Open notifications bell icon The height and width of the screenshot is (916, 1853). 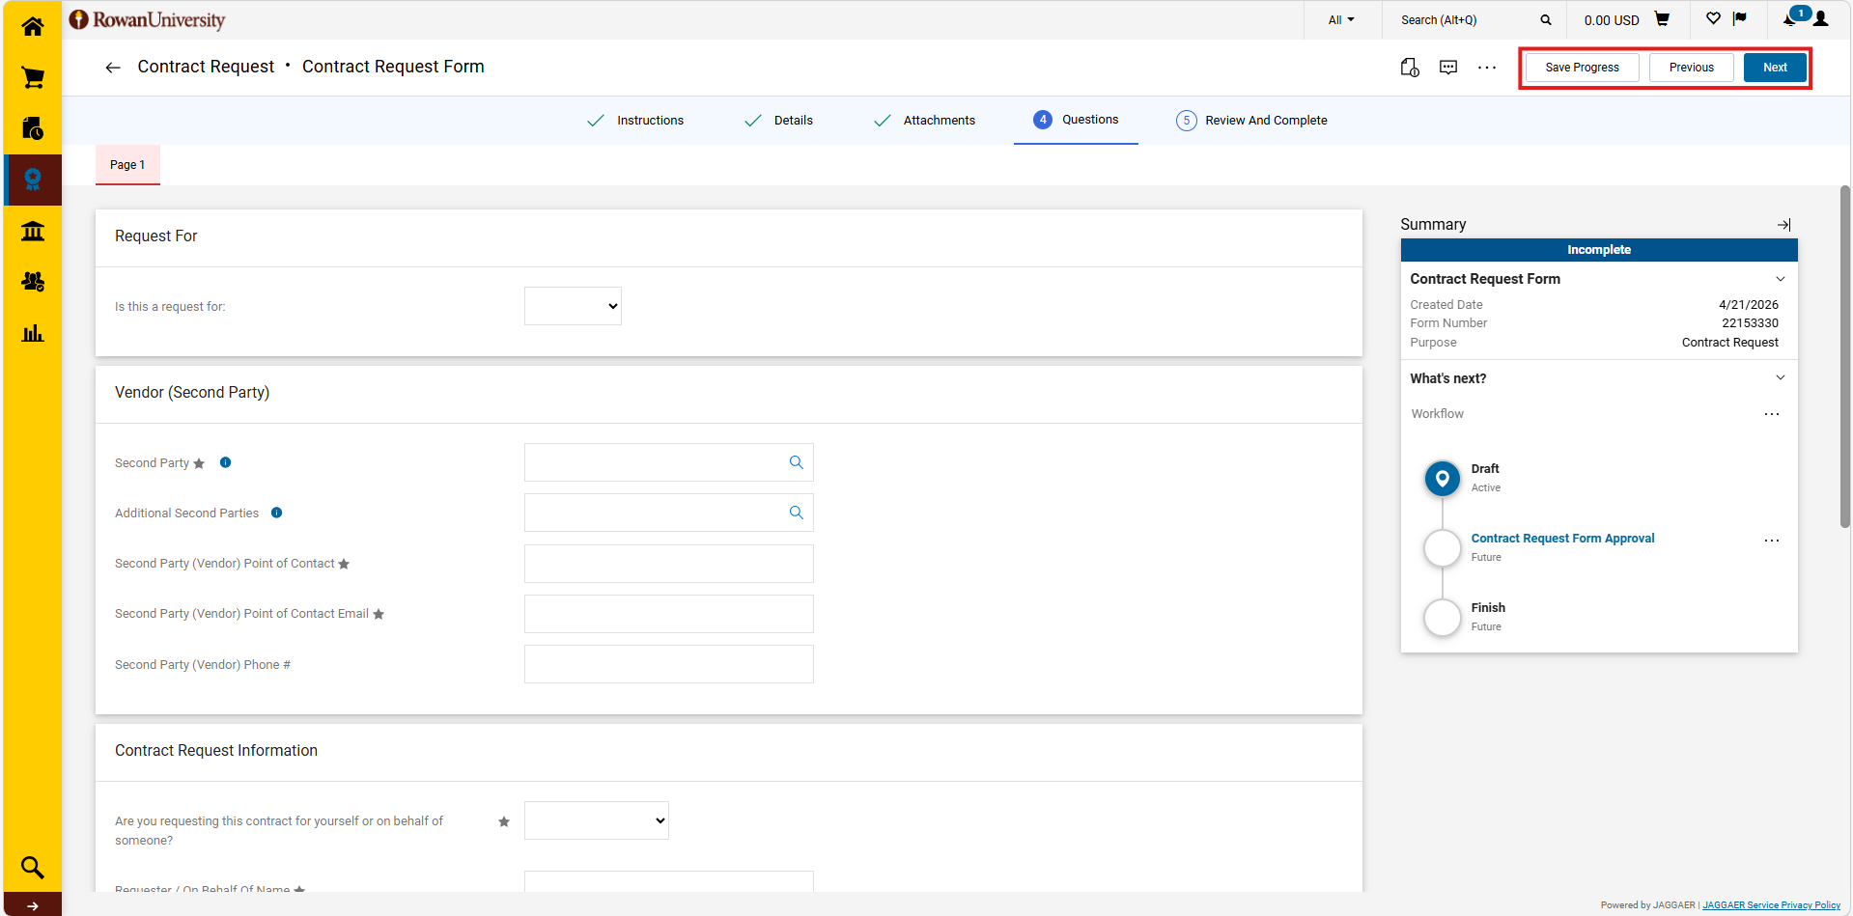1790,19
